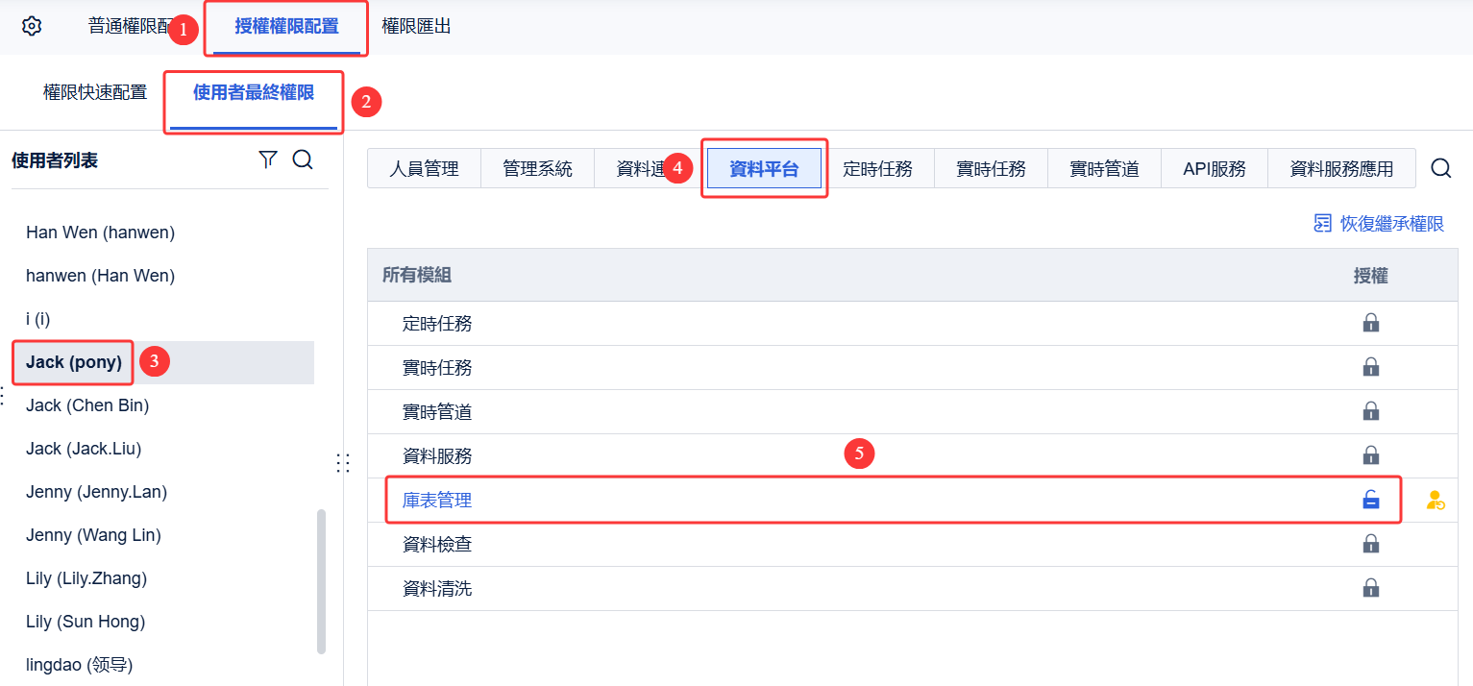This screenshot has height=686, width=1473.
Task: Switch to the 權限快速配置 tab
Action: click(x=94, y=92)
